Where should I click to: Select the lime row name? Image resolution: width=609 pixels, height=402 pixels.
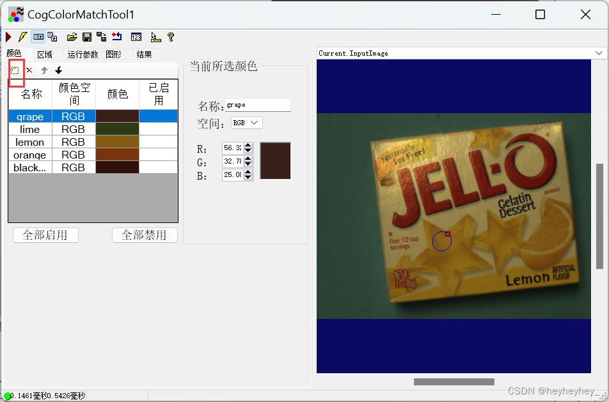click(30, 129)
